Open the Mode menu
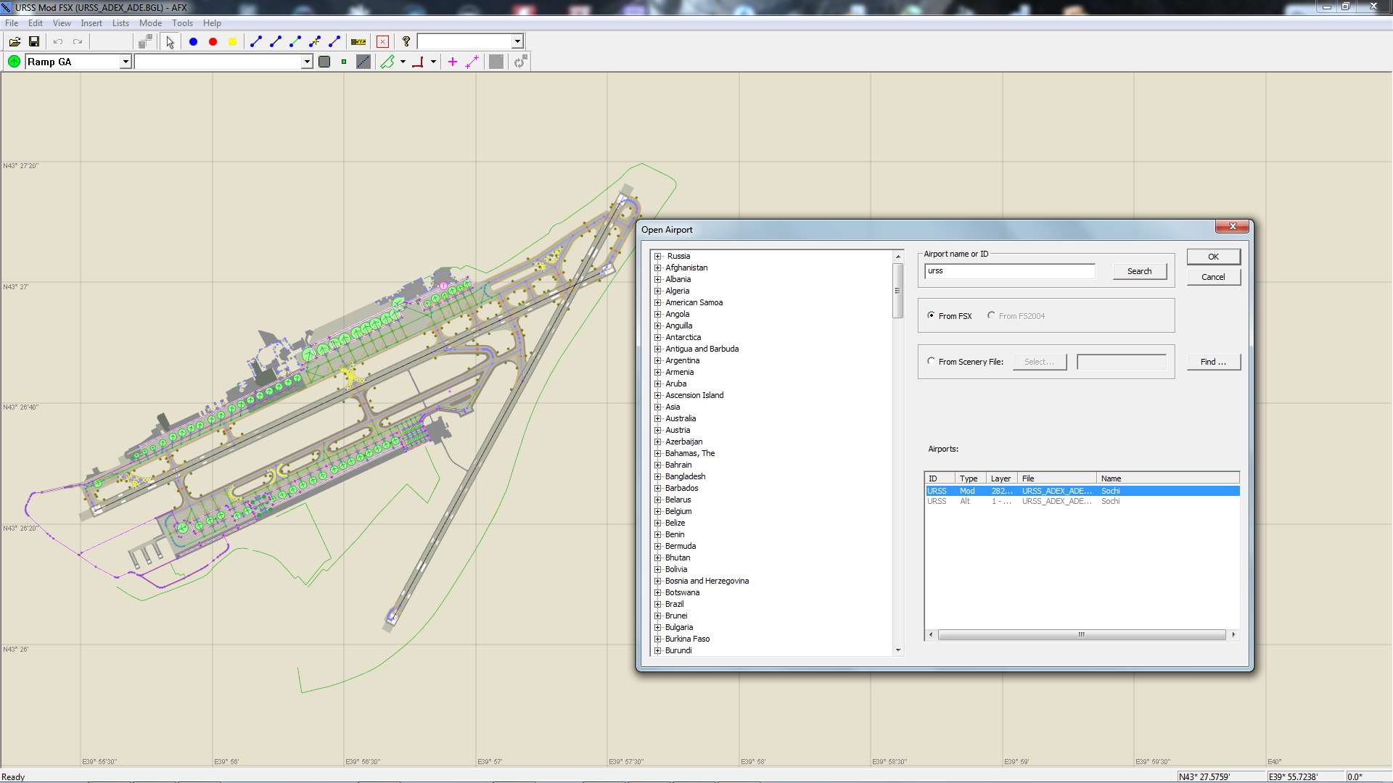1393x783 pixels. click(x=150, y=23)
